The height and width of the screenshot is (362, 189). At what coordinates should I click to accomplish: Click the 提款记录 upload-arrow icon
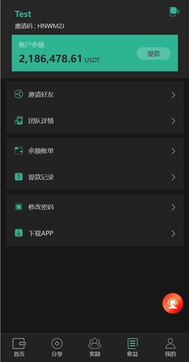point(18,177)
